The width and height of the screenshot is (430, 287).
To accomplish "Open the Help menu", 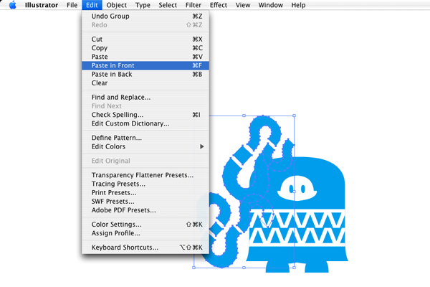I will tap(298, 5).
